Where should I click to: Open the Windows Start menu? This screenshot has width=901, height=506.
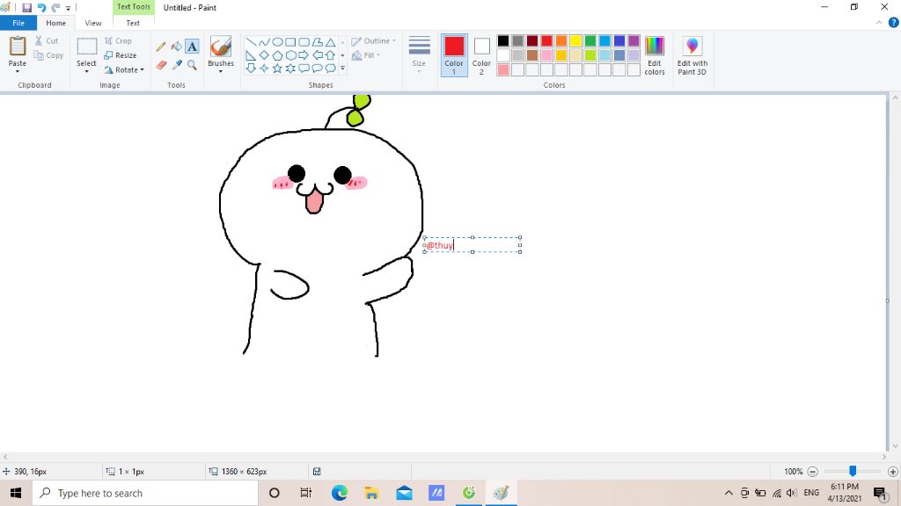tap(16, 493)
